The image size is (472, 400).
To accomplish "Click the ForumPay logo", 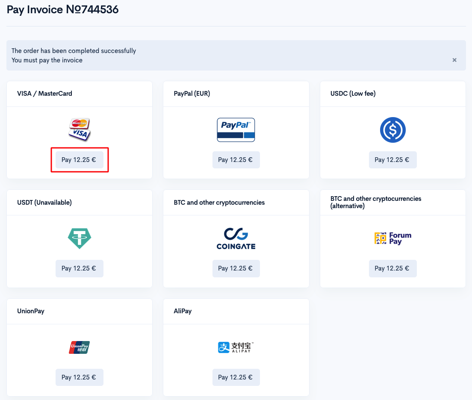I will pos(392,238).
